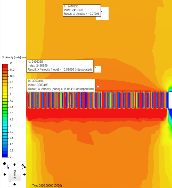Click the legend value 6.4
Screen dimensions: 172x188
[11, 107]
